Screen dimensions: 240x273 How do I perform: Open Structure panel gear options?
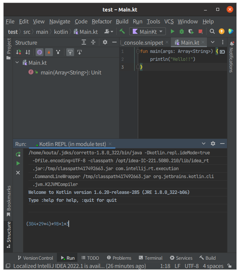tap(105, 42)
